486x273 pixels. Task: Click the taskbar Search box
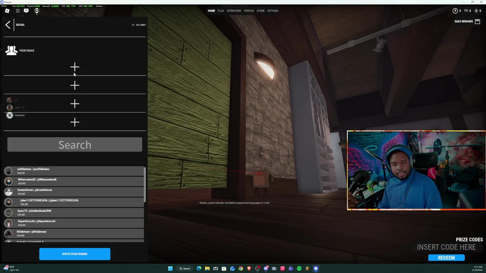tap(185, 268)
